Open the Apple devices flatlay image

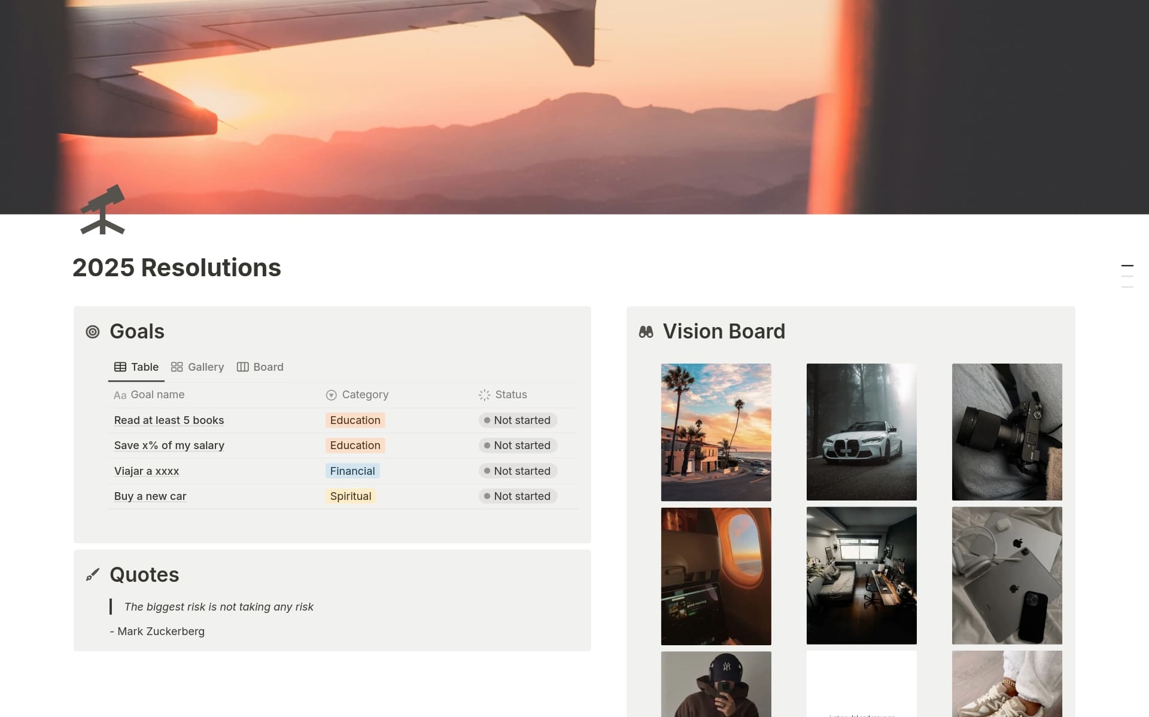click(1007, 575)
